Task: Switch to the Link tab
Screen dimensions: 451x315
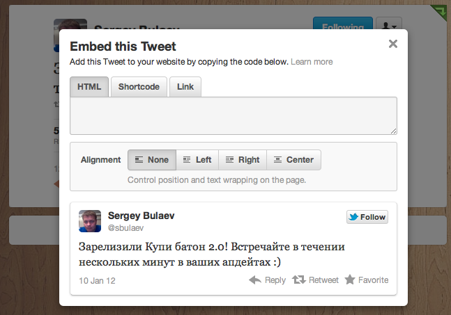Action: 185,87
